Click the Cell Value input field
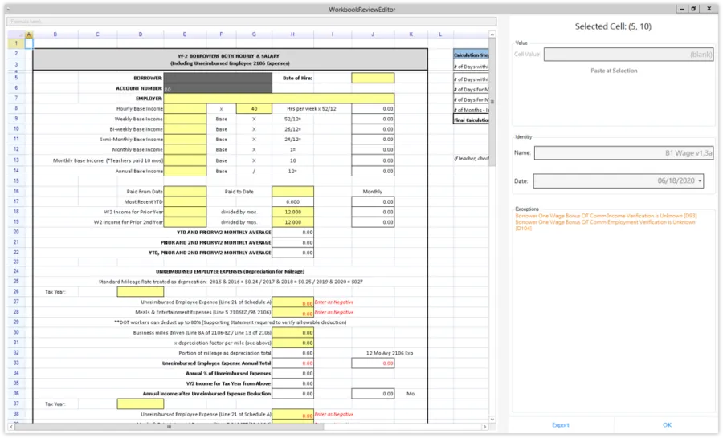The width and height of the screenshot is (723, 438). coord(629,55)
